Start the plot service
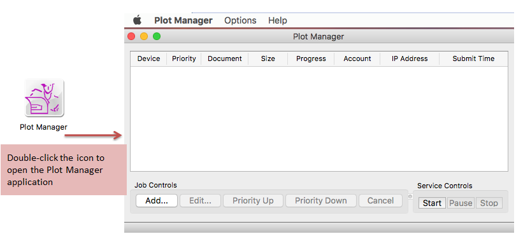The image size is (516, 234). point(432,203)
